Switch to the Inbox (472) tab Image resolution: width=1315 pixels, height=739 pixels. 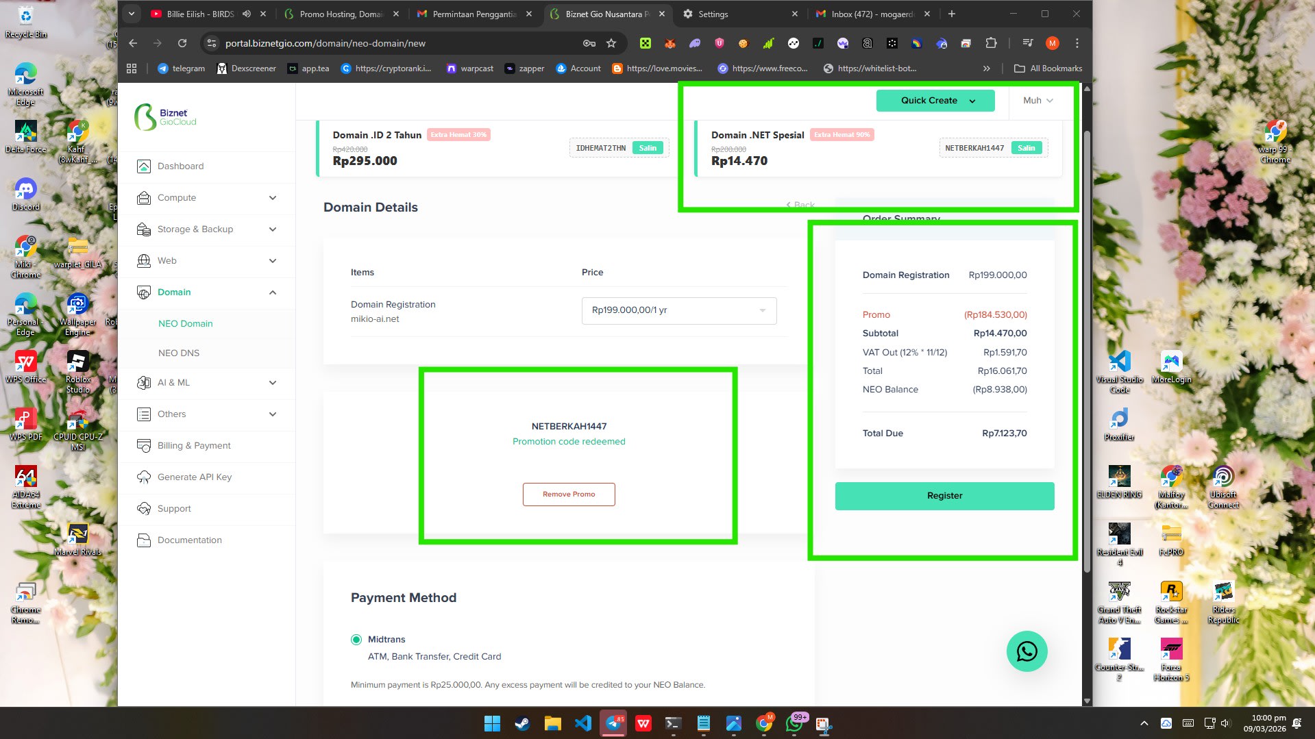click(x=874, y=14)
